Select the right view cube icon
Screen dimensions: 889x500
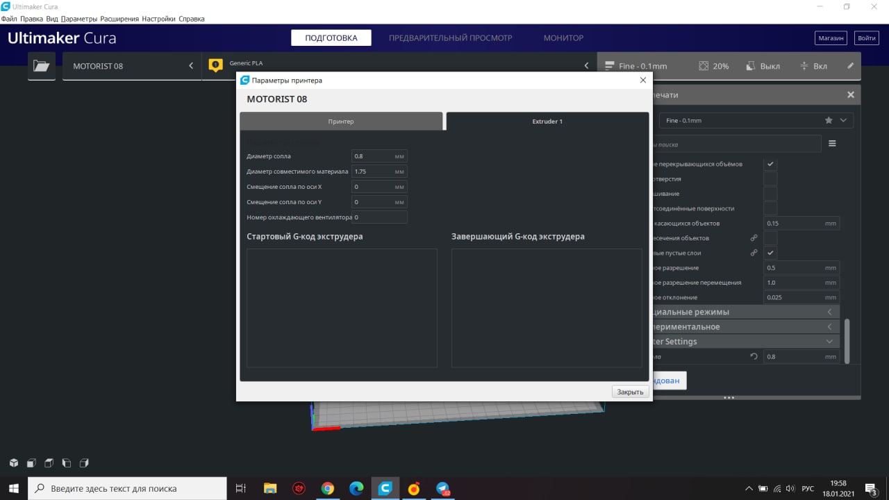[x=83, y=463]
